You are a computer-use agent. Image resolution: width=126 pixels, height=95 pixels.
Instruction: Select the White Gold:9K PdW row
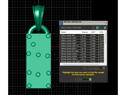click(x=82, y=51)
